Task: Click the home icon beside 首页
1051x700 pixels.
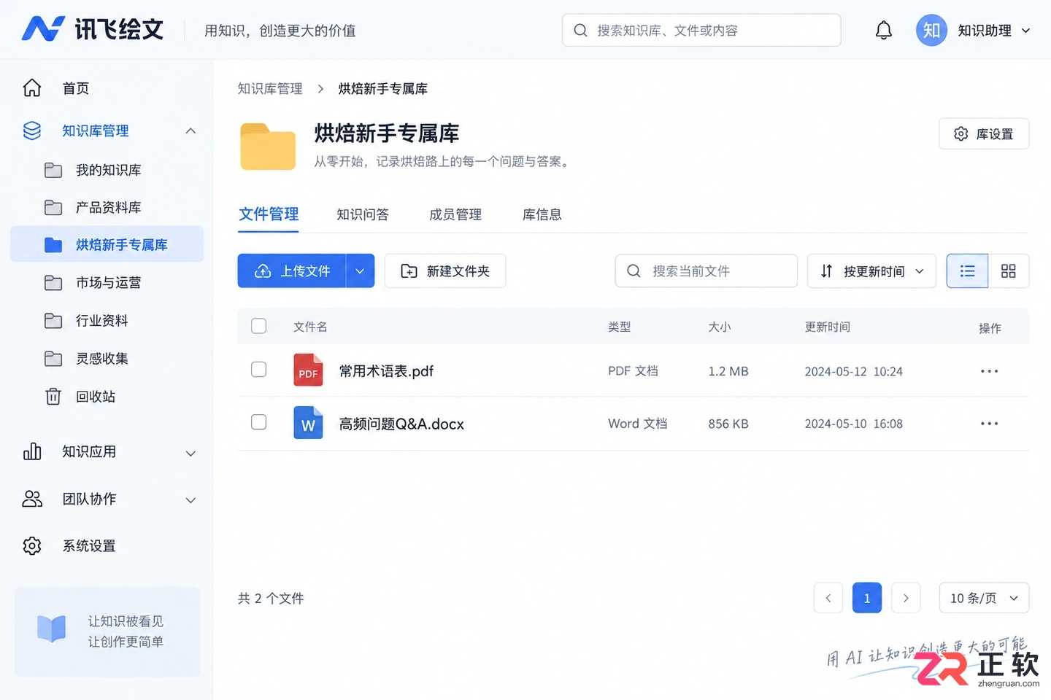Action: (x=32, y=87)
